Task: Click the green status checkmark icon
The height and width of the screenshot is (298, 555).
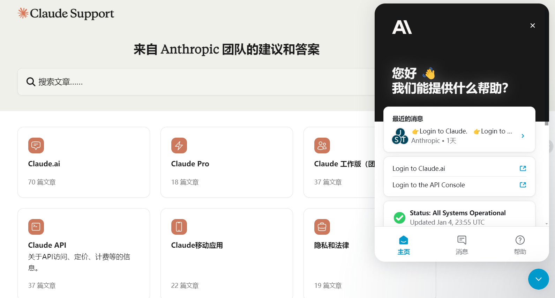Action: click(x=399, y=218)
